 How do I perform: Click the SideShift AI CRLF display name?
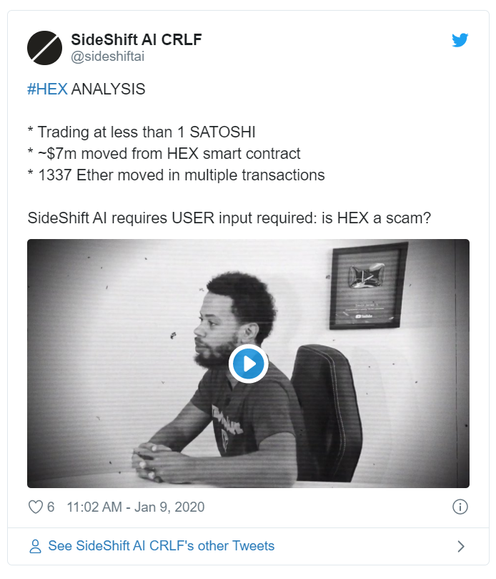click(x=136, y=39)
